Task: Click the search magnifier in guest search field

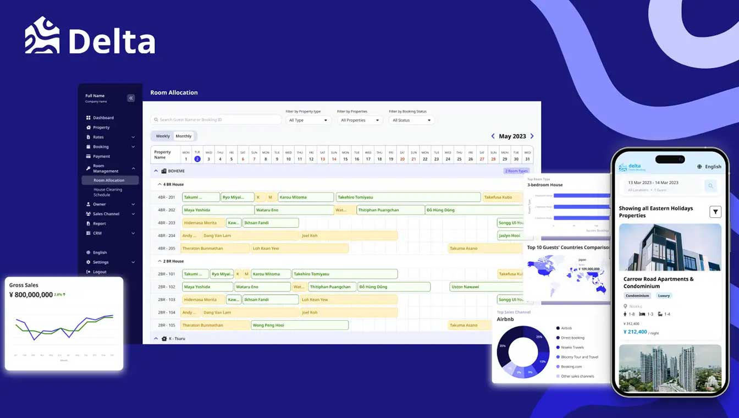Action: tap(156, 120)
